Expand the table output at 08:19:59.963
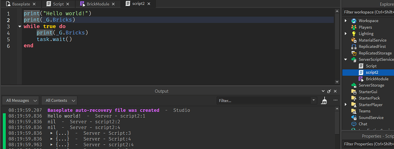Image resolution: width=394 pixels, height=149 pixels. point(52,145)
